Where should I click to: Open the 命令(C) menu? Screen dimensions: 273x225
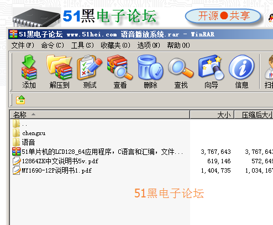[x=53, y=45]
